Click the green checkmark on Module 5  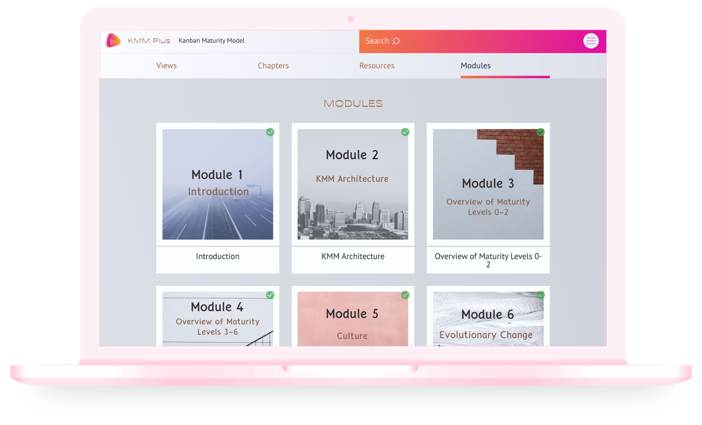(x=405, y=295)
